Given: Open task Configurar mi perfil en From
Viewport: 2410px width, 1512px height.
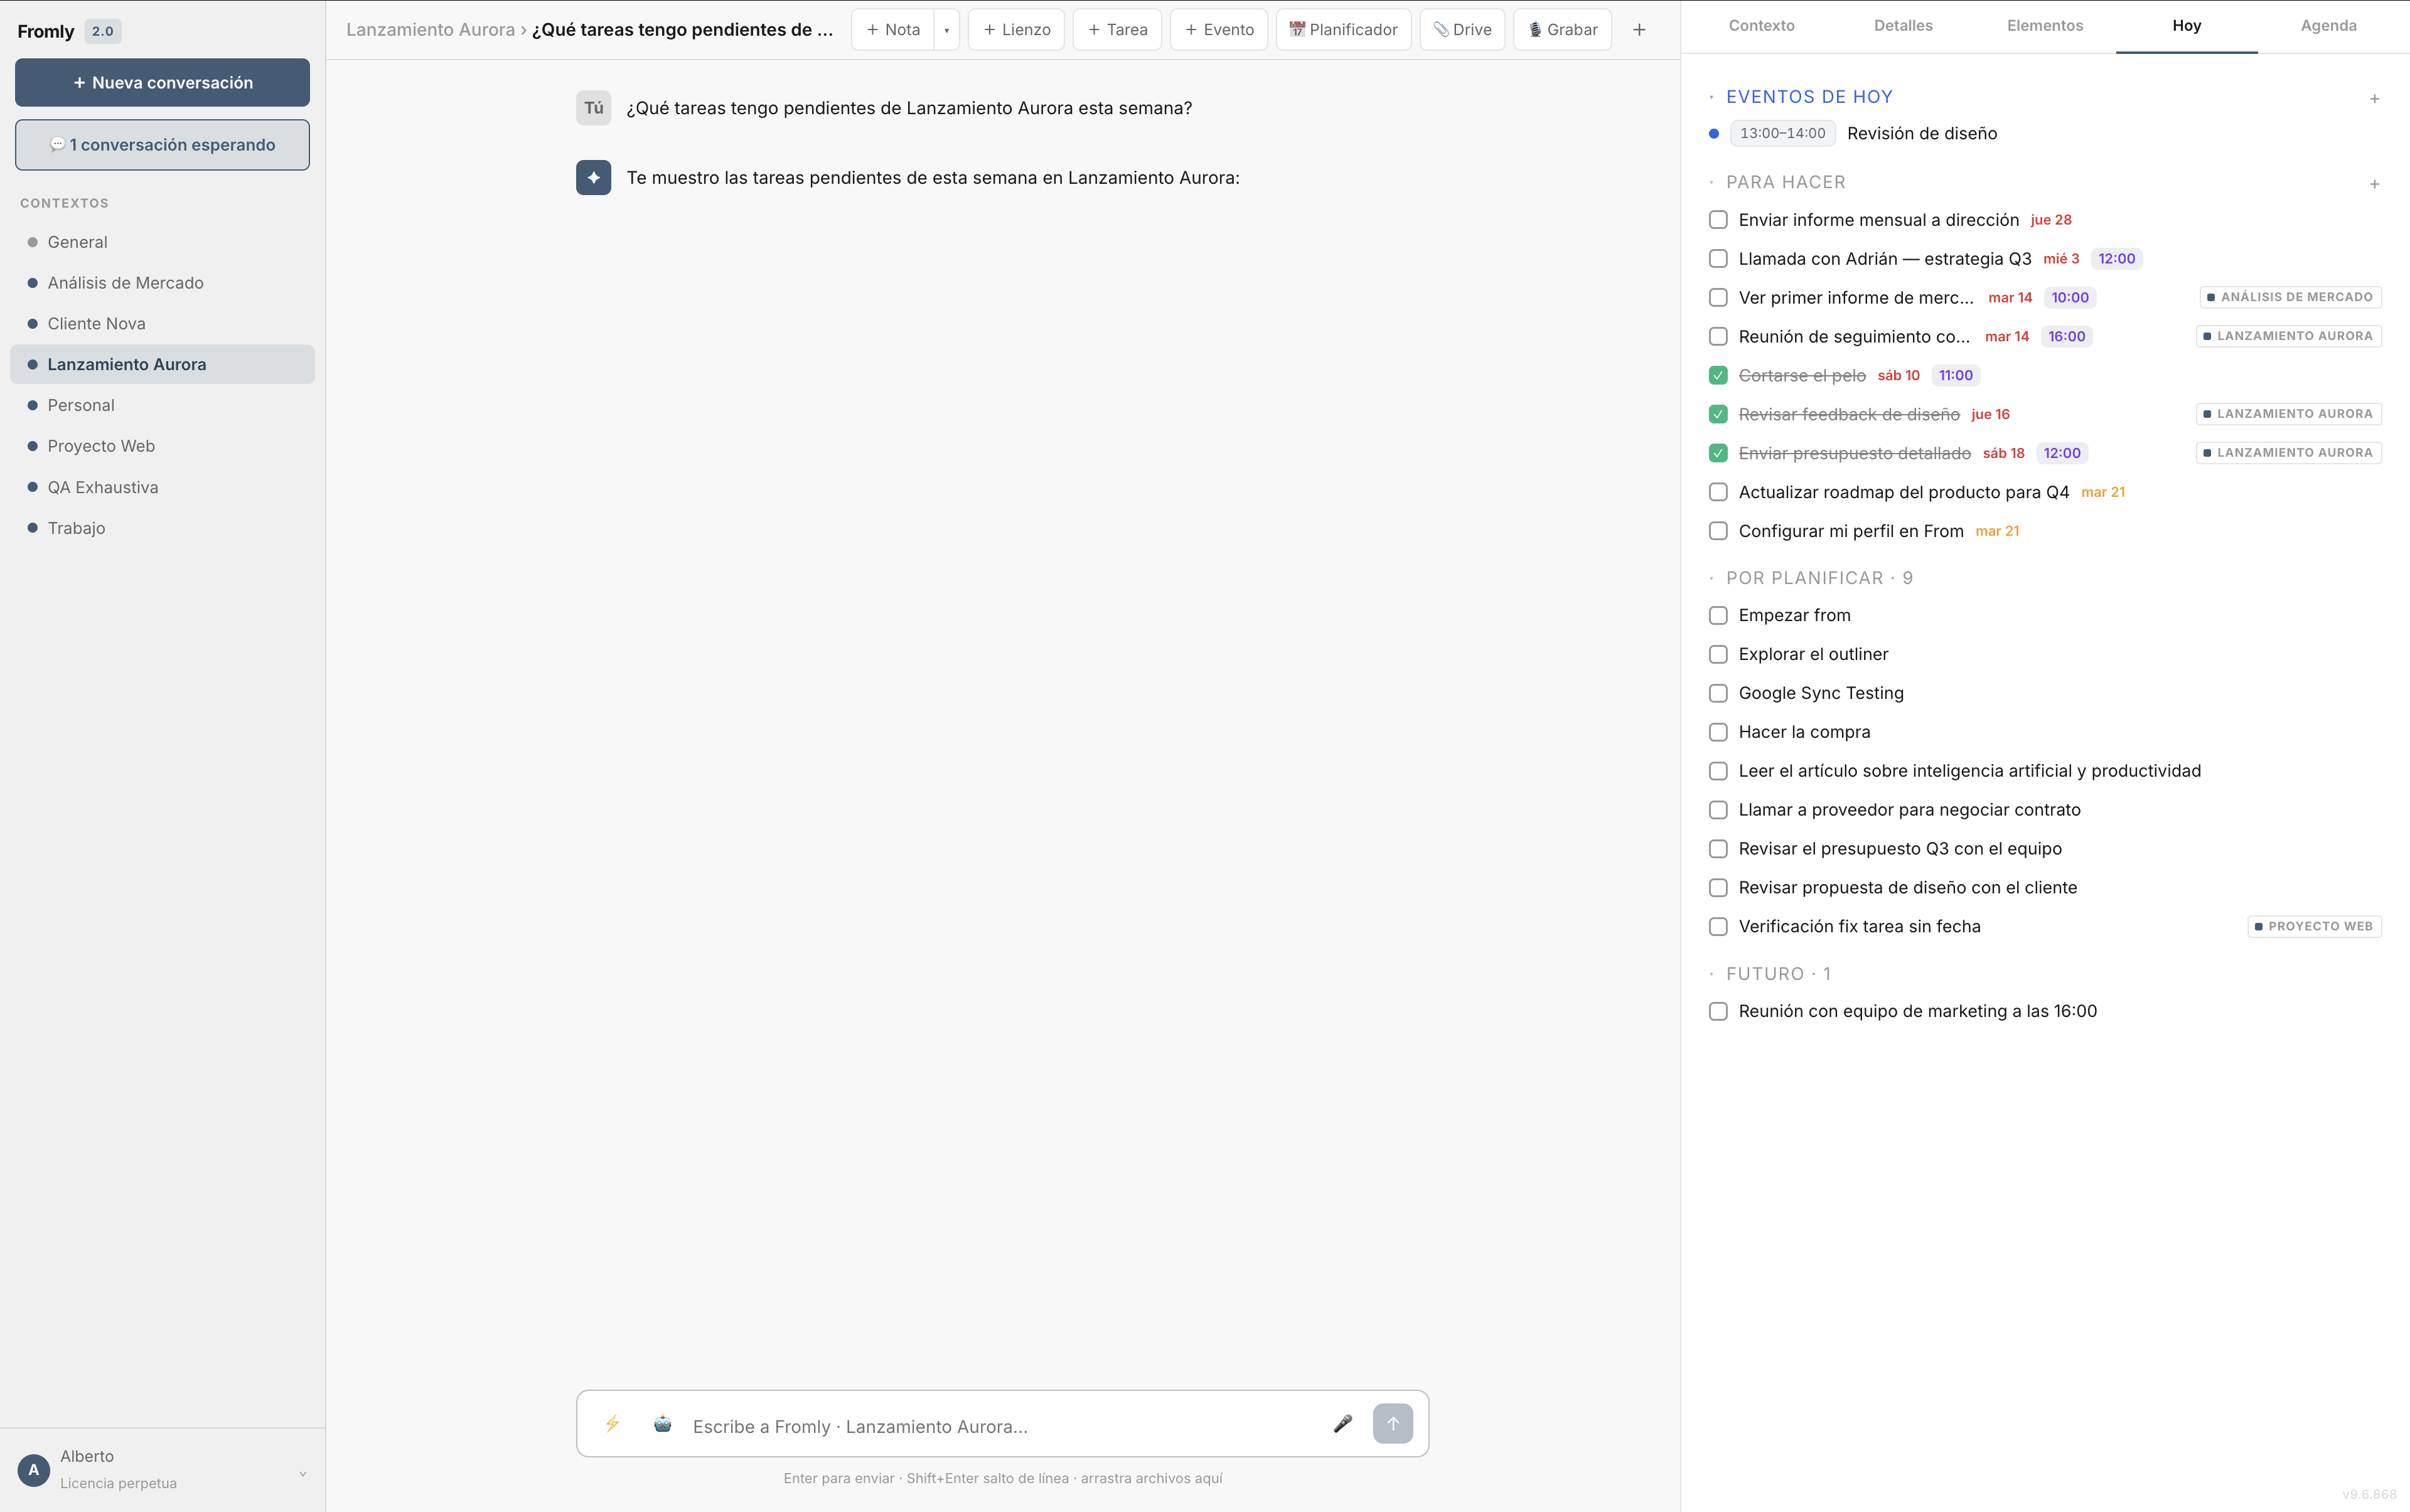Looking at the screenshot, I should click(x=1851, y=531).
